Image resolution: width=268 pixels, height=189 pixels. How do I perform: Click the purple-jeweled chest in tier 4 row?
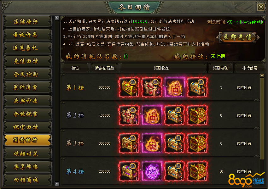coord(129,171)
